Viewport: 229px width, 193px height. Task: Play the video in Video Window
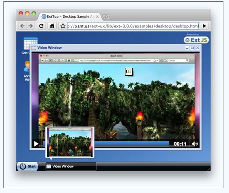point(36,144)
